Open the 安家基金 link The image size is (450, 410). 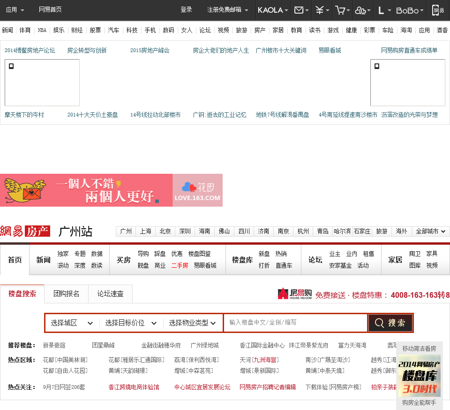340,265
